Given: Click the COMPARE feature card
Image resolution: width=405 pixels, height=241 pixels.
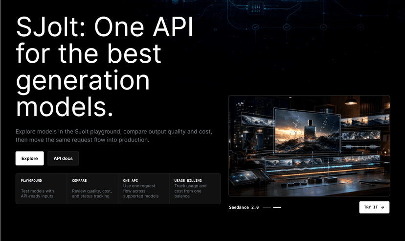Looking at the screenshot, I should point(92,189).
